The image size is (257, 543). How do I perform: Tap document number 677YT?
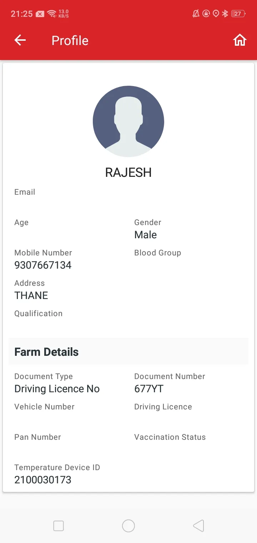(149, 389)
